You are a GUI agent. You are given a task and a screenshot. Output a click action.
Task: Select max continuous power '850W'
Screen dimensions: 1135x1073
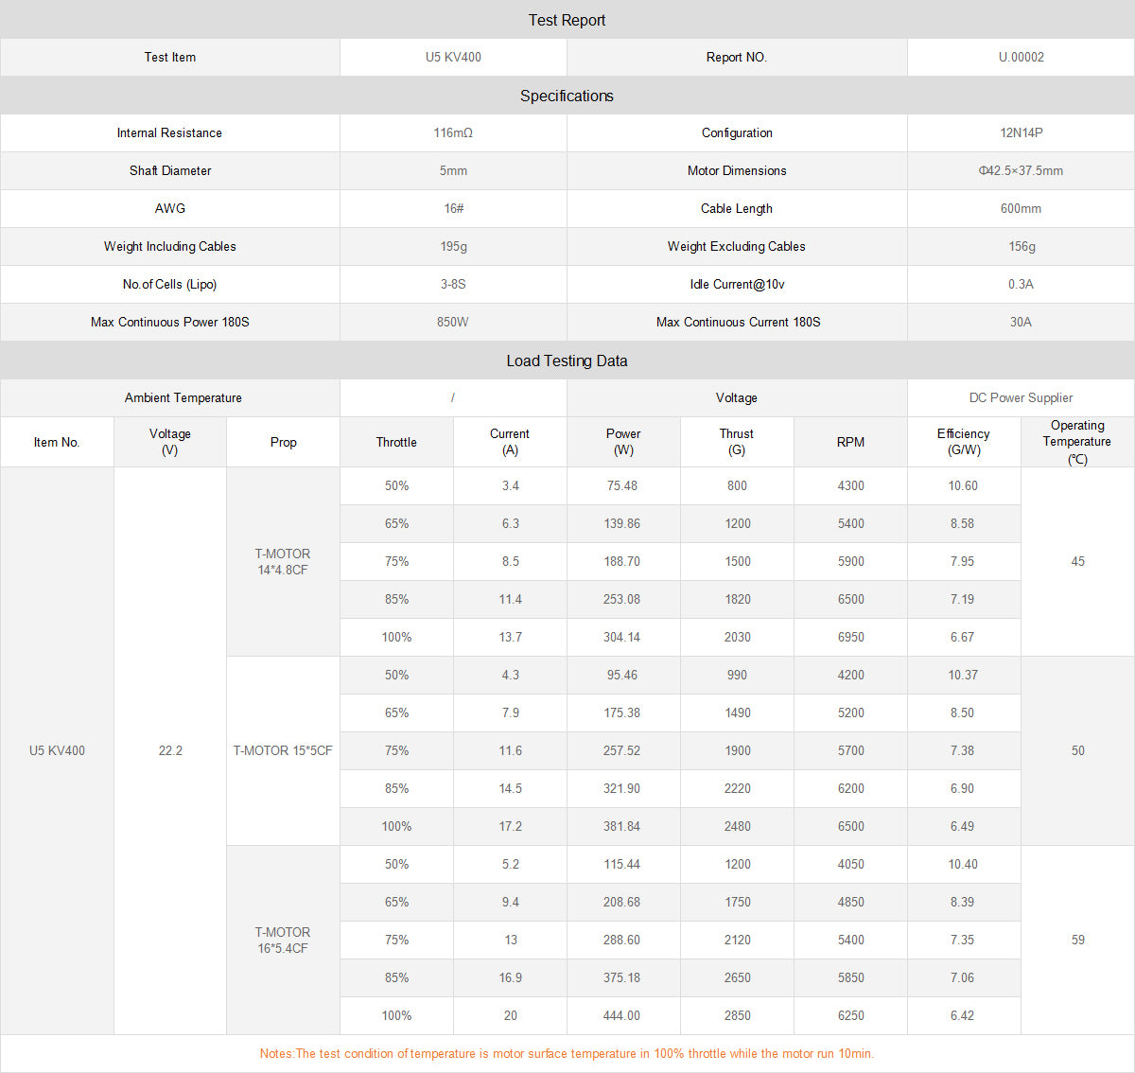tap(453, 322)
